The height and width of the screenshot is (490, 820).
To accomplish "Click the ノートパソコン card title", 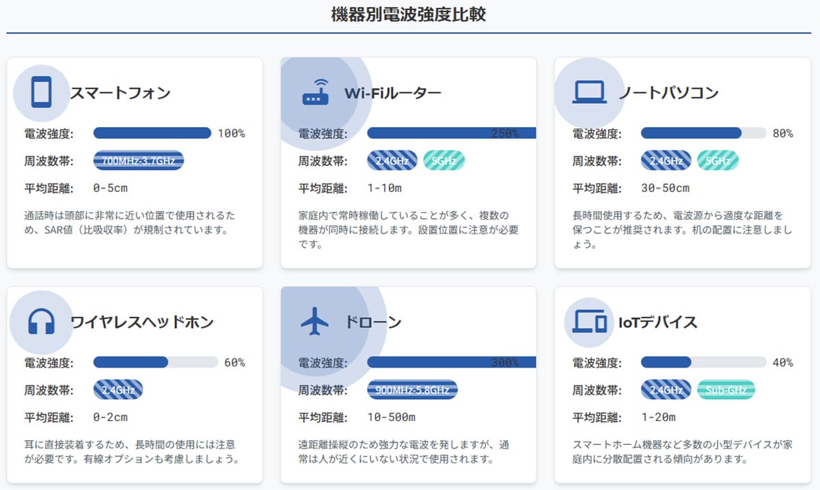I will (668, 93).
